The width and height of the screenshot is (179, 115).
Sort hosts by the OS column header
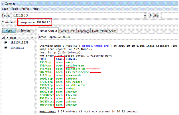(5, 38)
